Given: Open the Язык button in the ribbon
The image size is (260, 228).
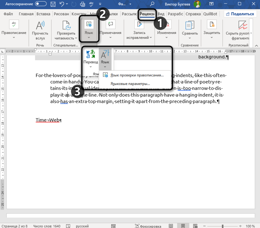Looking at the screenshot, I should [x=89, y=30].
